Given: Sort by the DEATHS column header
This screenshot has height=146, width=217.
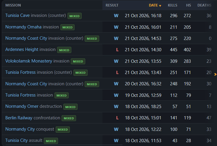Looking at the screenshot, I should (x=204, y=5).
